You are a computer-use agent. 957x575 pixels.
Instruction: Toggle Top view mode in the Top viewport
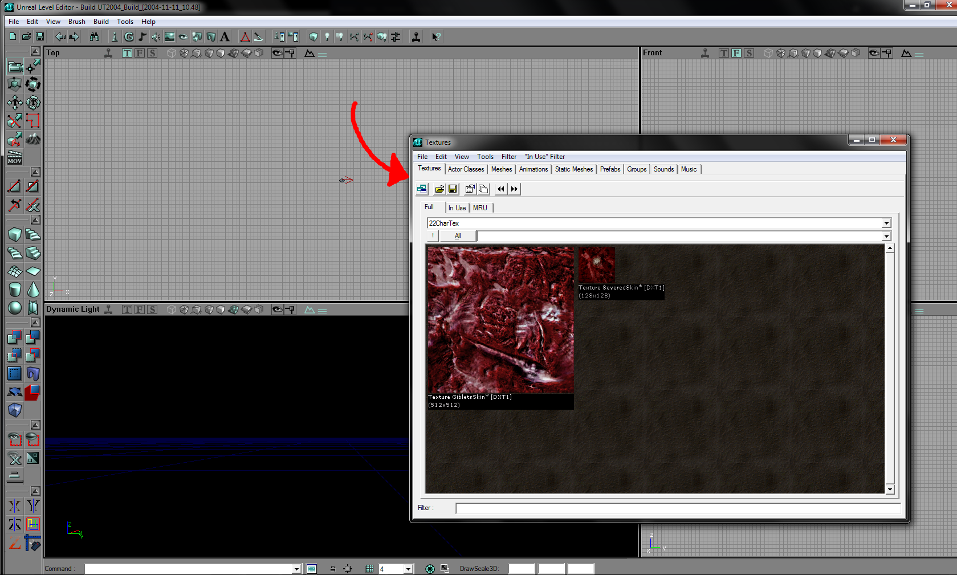127,53
